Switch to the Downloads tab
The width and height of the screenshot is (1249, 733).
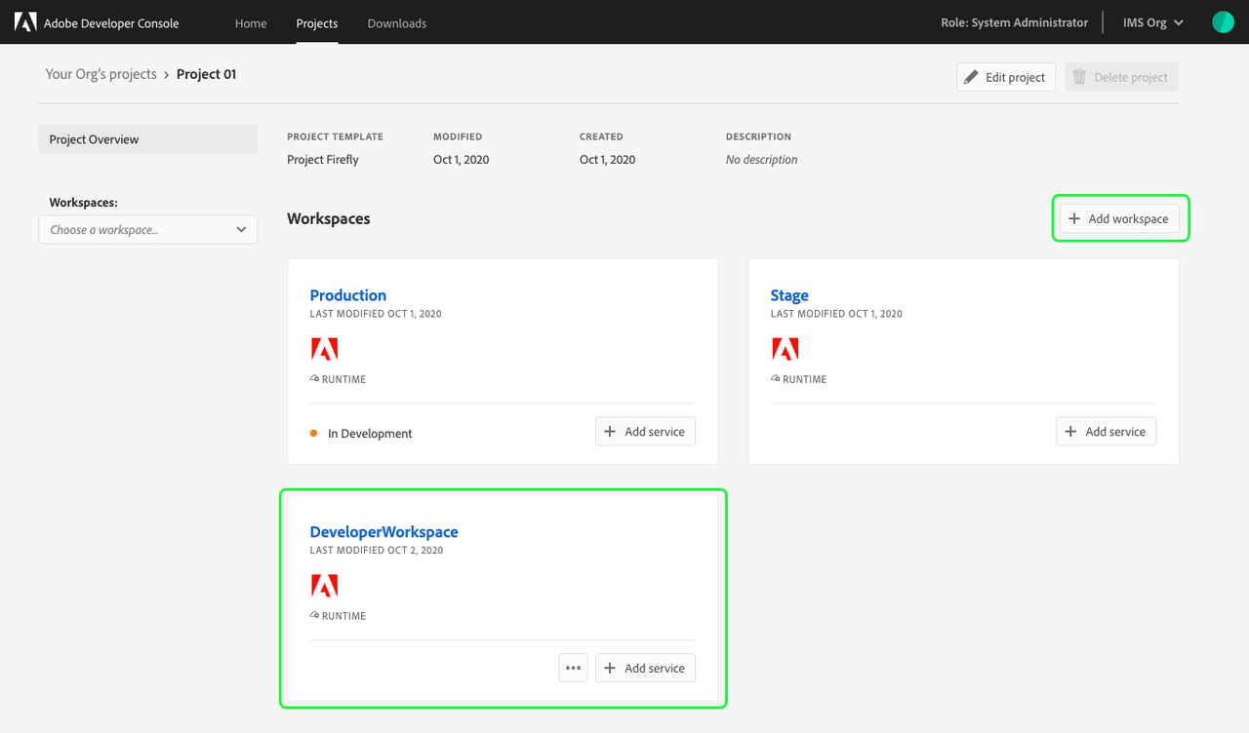(397, 22)
